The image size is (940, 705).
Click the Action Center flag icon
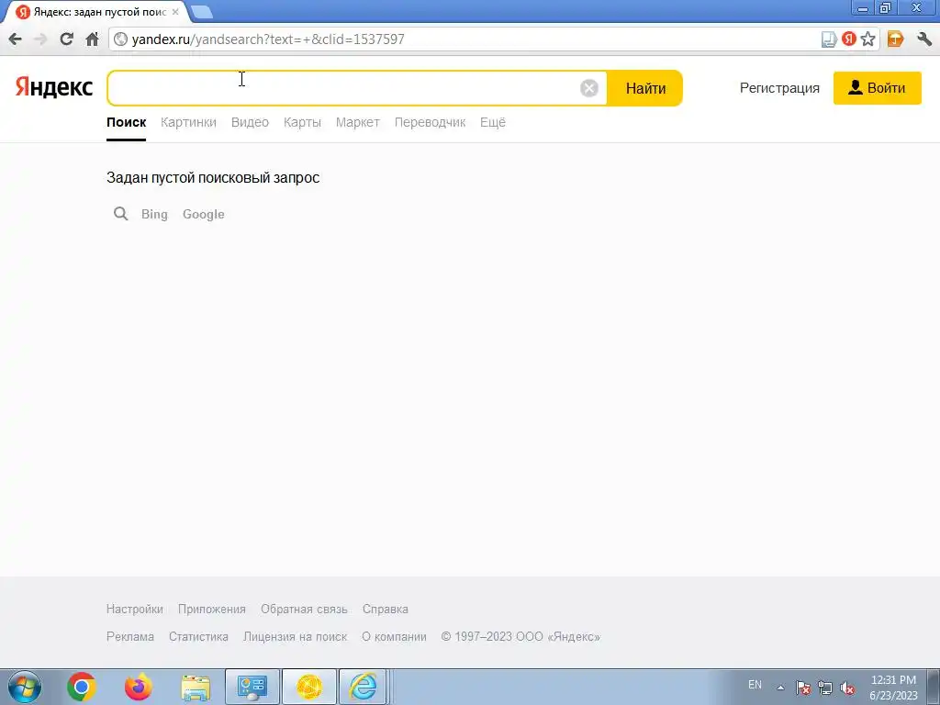[x=803, y=688]
